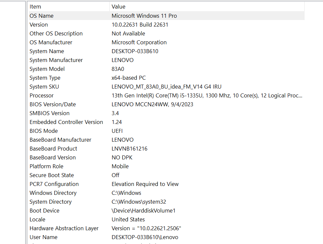Select the System SKU row
The height and width of the screenshot is (244, 323).
[44, 87]
